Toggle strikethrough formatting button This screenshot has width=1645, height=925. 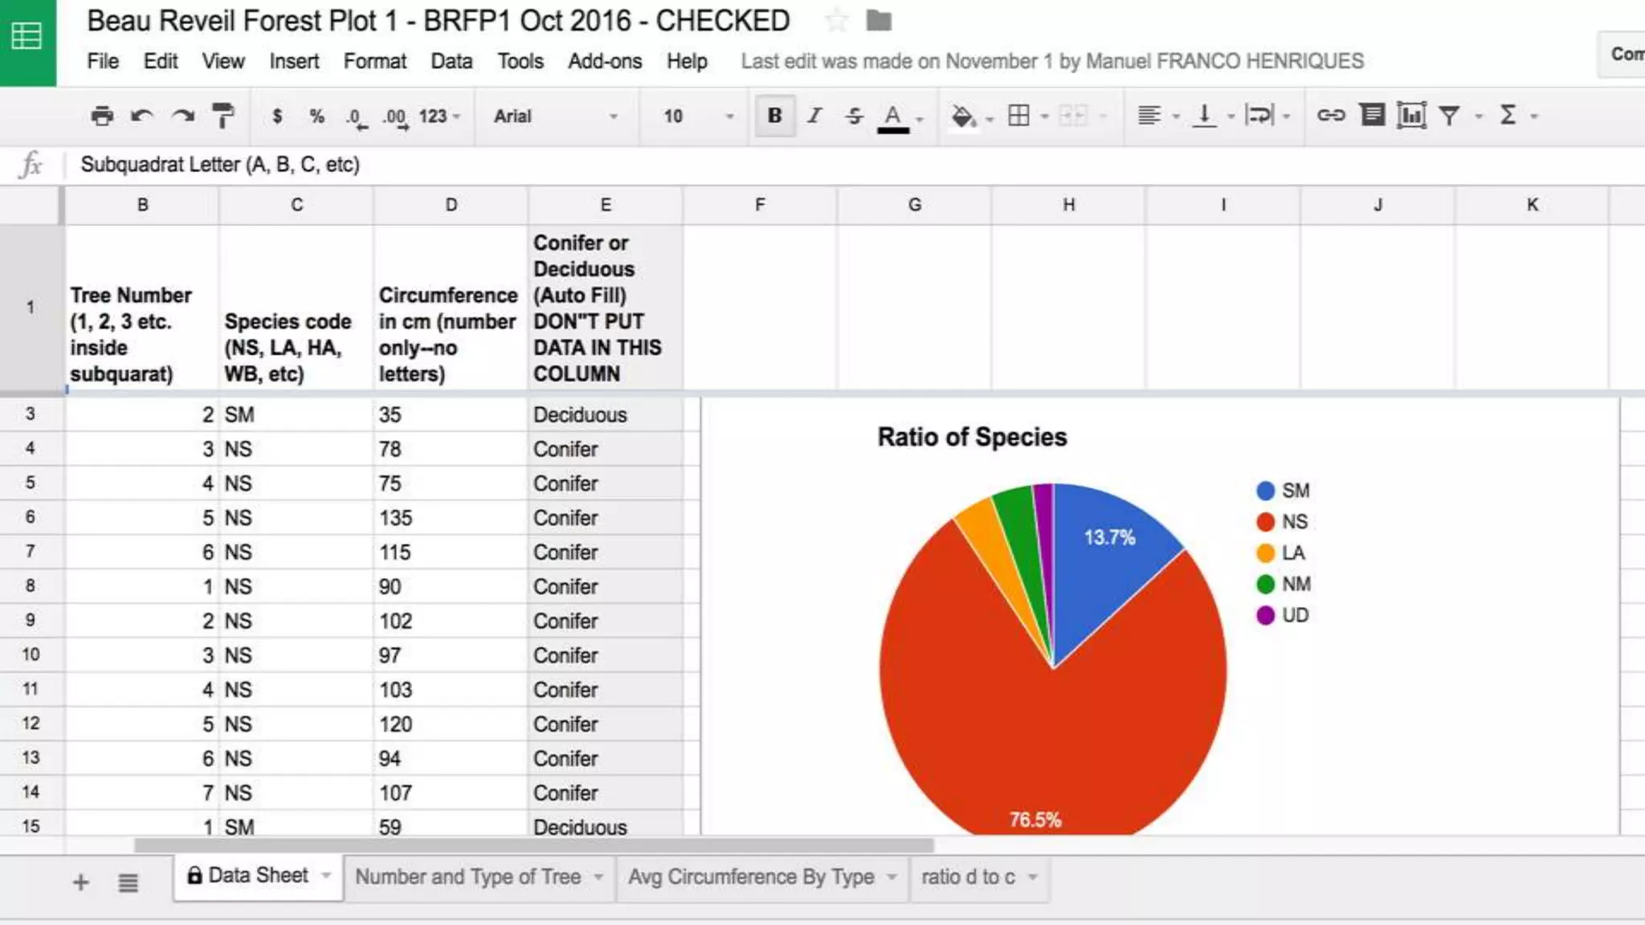click(854, 116)
